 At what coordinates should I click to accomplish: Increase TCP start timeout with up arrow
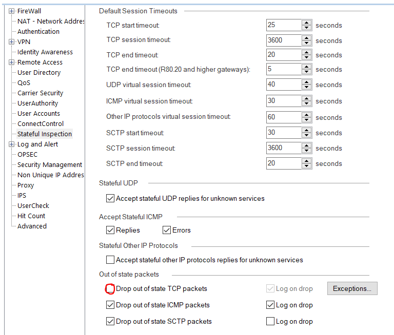tap(307, 23)
